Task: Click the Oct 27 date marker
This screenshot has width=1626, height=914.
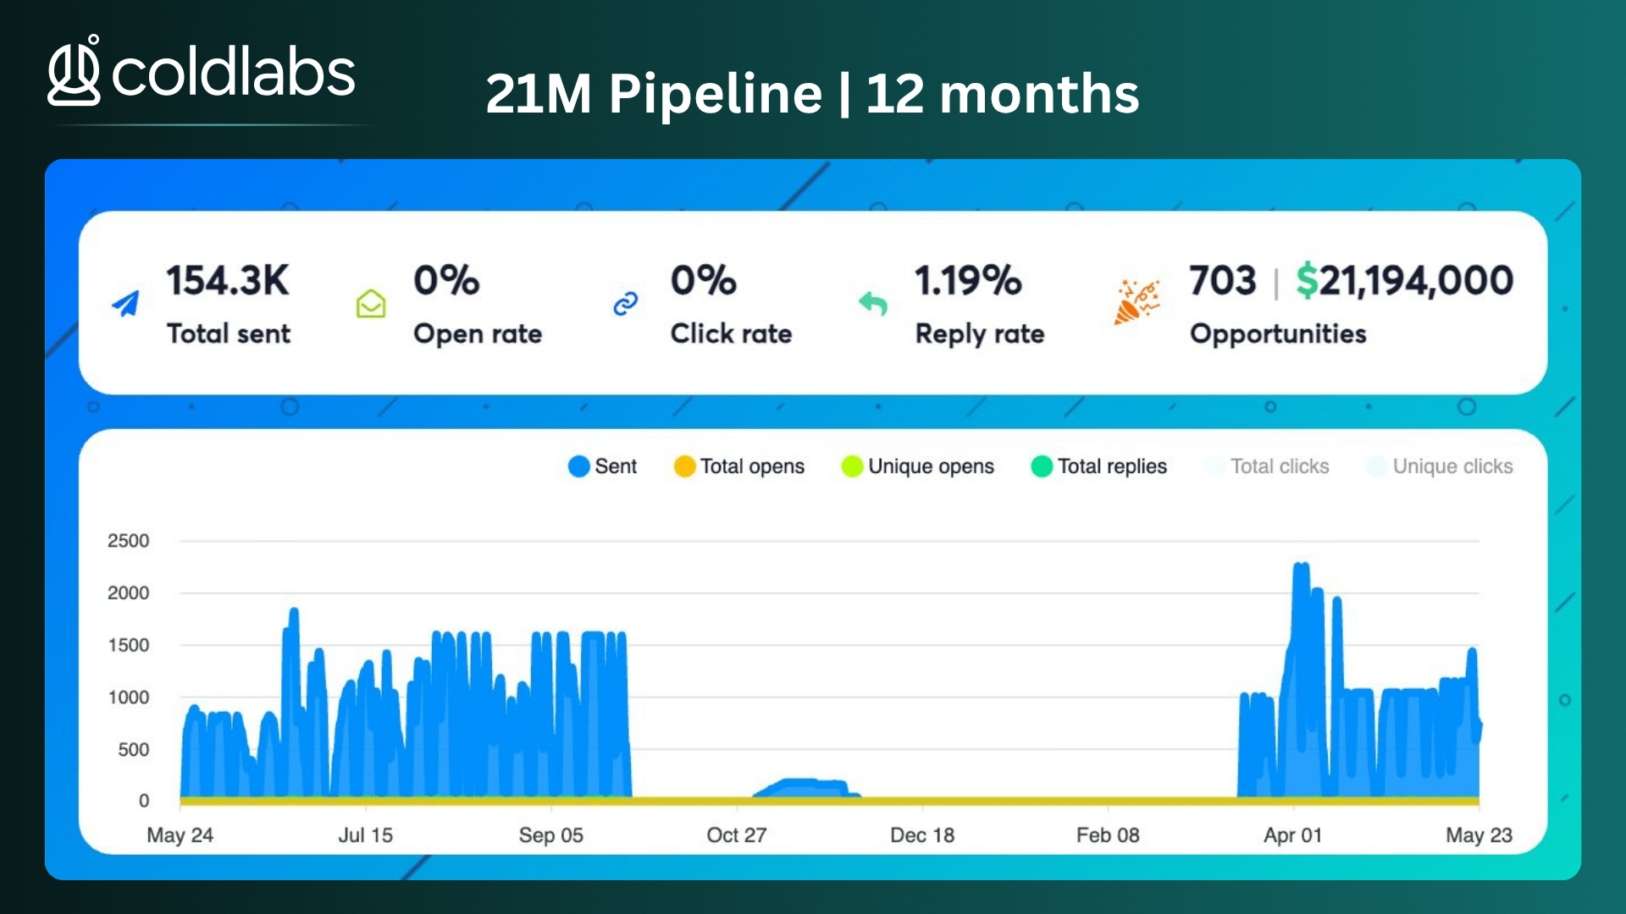Action: coord(736,835)
